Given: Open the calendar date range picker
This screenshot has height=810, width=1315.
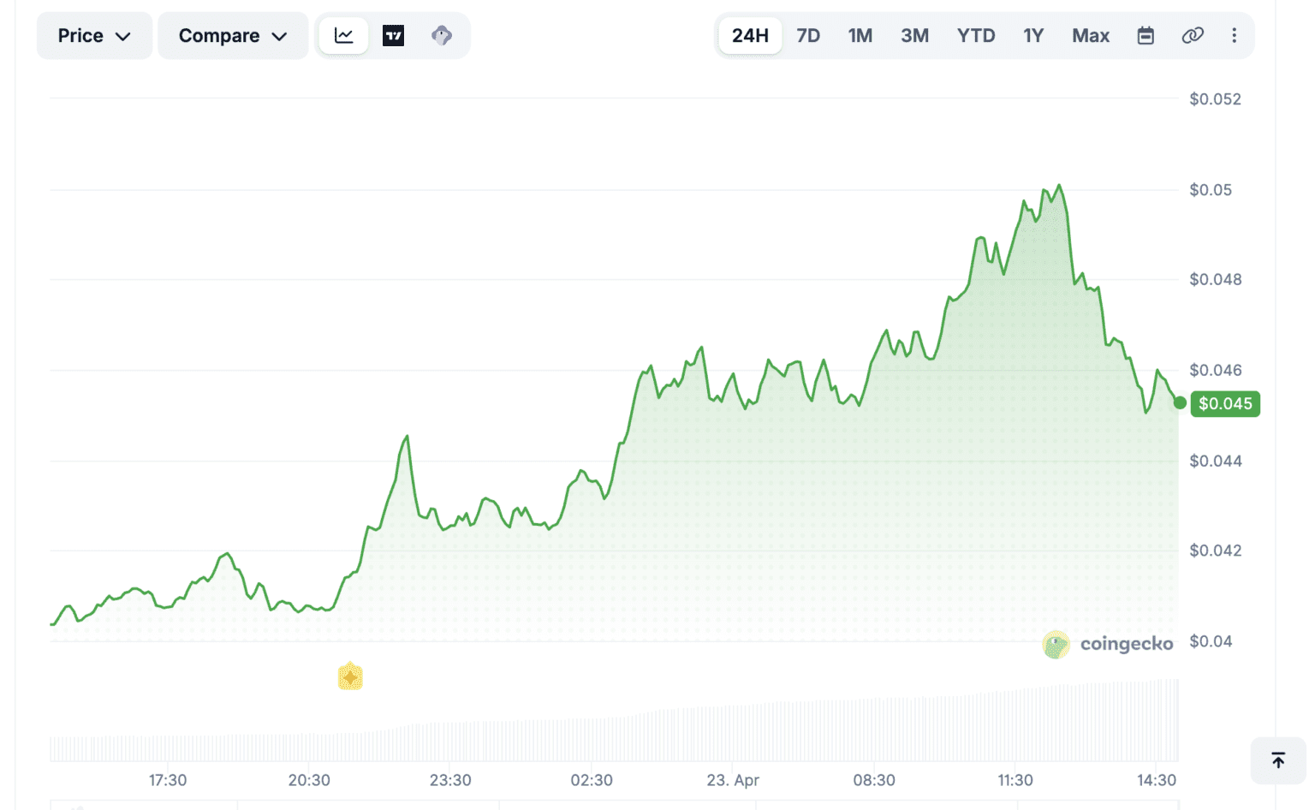Looking at the screenshot, I should tap(1145, 36).
